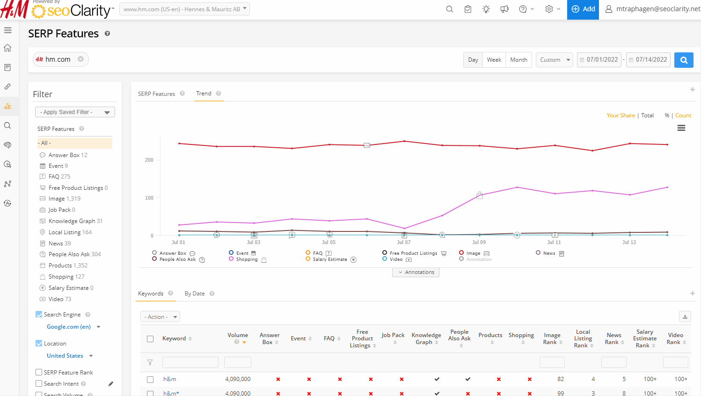This screenshot has width=701, height=396.
Task: Expand the chart panel plus icon
Action: pyautogui.click(x=693, y=89)
